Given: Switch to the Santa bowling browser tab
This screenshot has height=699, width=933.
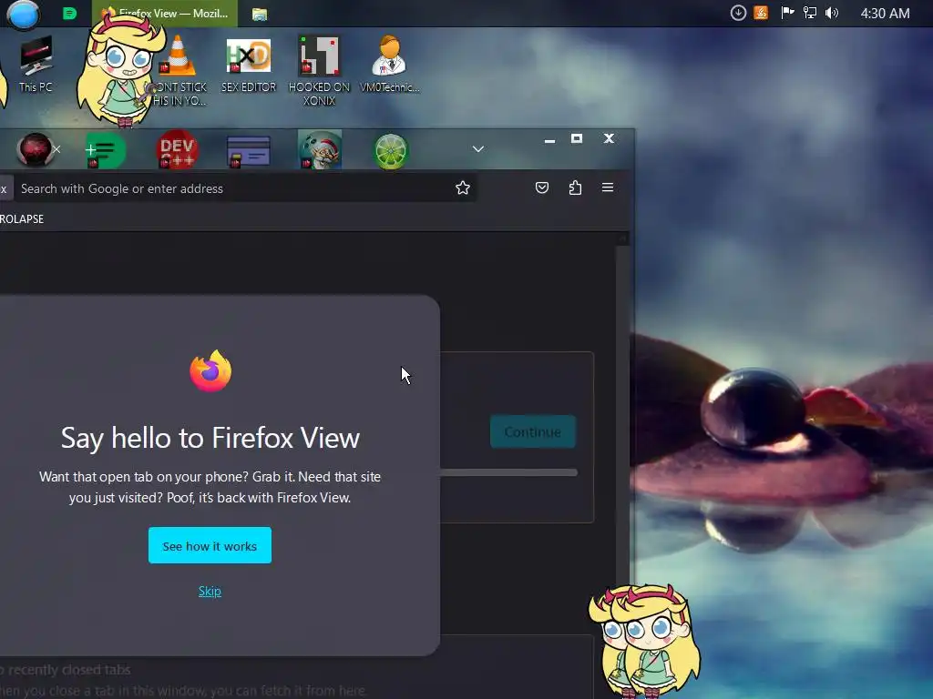Looking at the screenshot, I should (320, 149).
